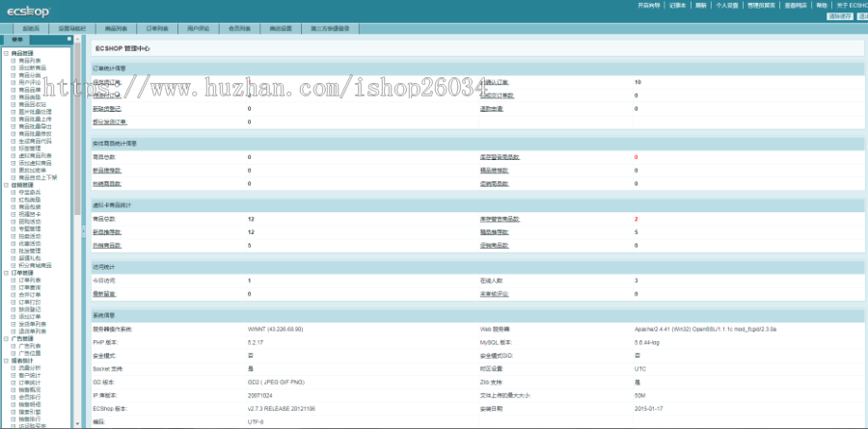
Task: Click the 未审核评论 link
Action: click(x=495, y=294)
